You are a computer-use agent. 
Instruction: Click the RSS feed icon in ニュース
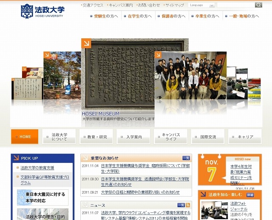pyautogui.click(x=188, y=205)
